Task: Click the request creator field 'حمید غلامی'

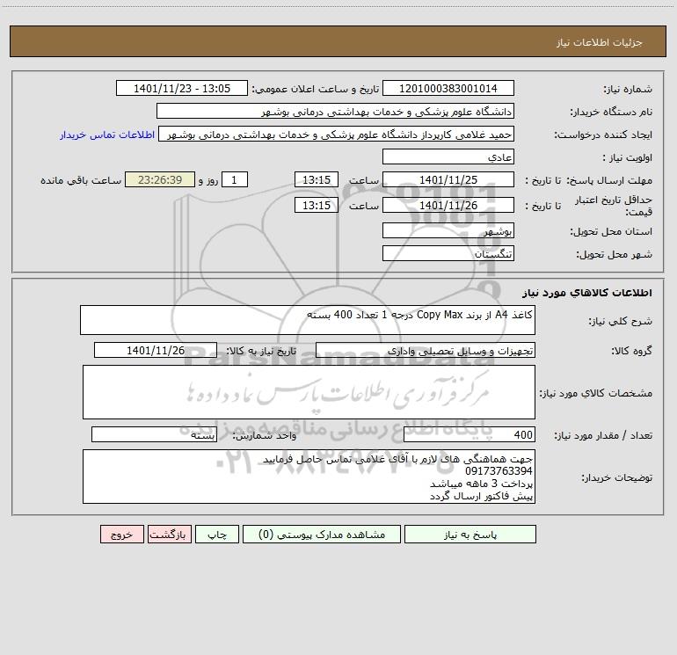Action: pos(337,135)
